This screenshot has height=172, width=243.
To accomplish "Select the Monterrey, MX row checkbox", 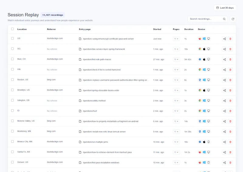I will 12,131.
